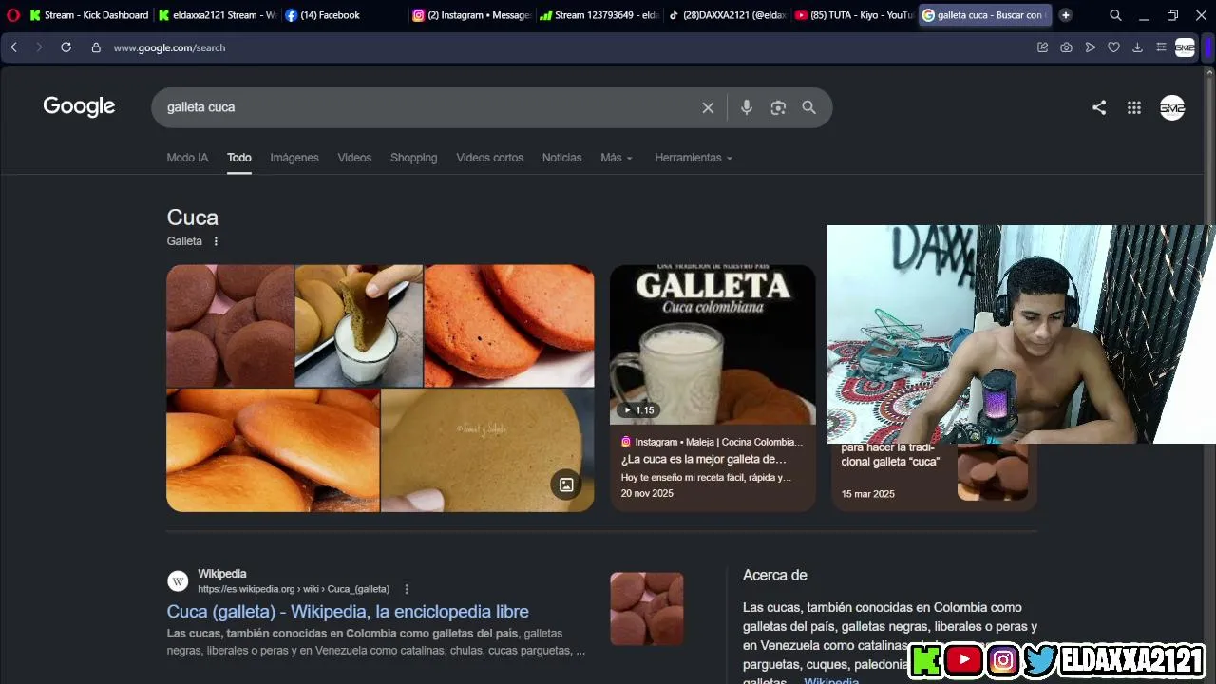Screen dimensions: 1216x684
Task: Start voice search with the microphone icon
Action: [747, 107]
